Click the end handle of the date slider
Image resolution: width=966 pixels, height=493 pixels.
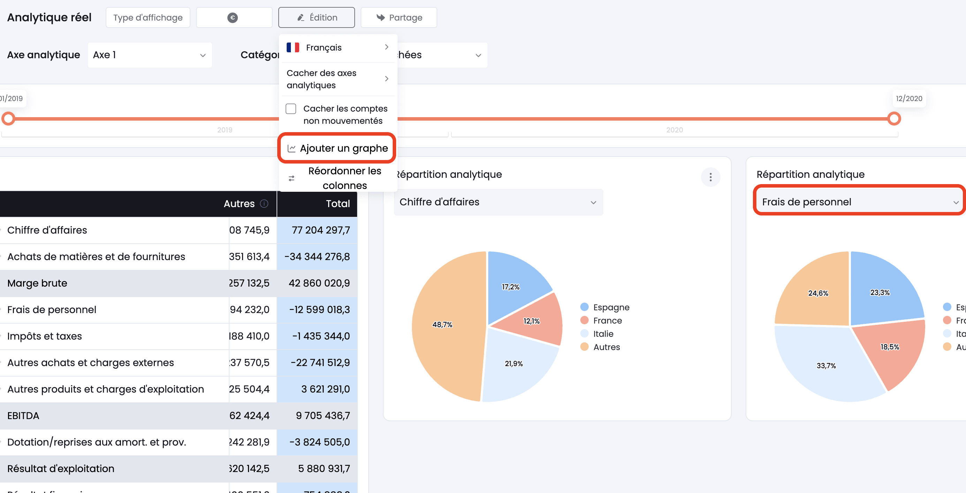point(894,119)
